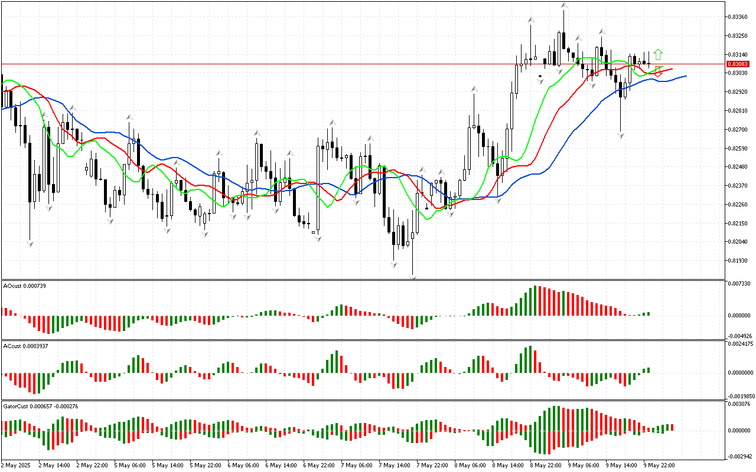Screen dimensions: 756x472
Task: Select the up-fractal above the 8 May 06:00 candle
Action: pyautogui.click(x=474, y=89)
